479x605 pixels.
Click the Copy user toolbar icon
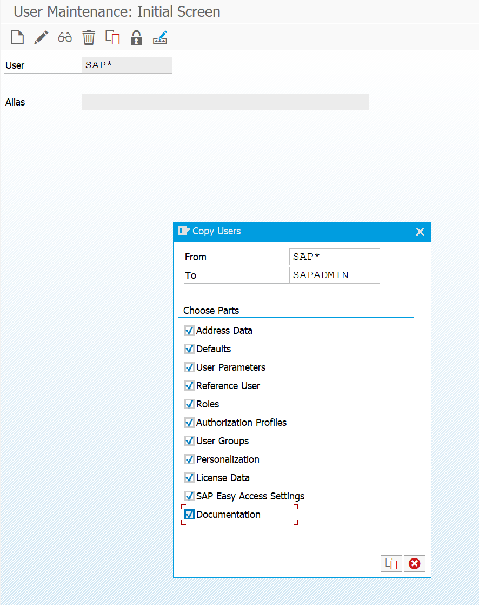coord(112,37)
